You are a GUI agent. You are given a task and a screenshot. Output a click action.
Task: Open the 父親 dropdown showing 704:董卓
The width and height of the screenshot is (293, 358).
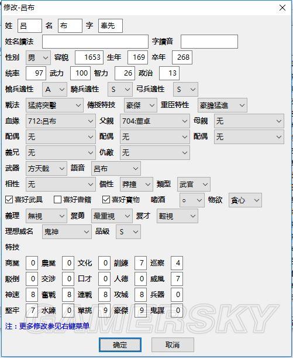(155, 121)
